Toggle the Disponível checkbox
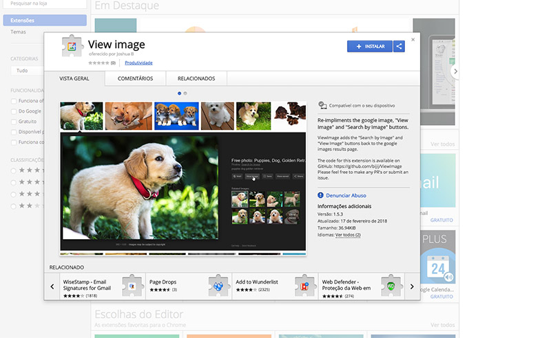 click(x=14, y=132)
